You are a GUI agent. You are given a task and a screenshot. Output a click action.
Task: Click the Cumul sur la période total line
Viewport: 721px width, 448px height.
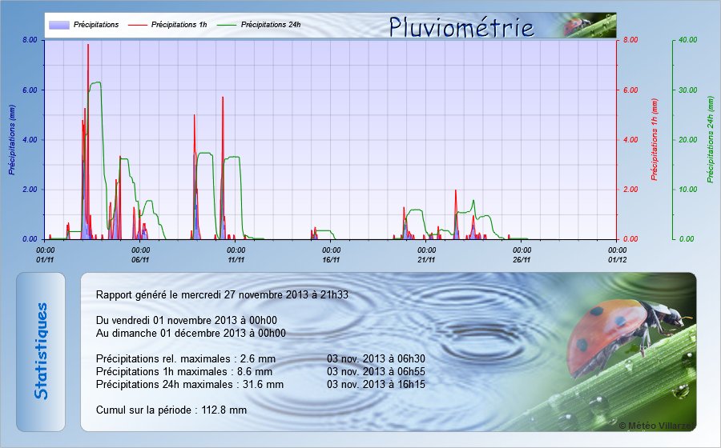click(x=171, y=410)
